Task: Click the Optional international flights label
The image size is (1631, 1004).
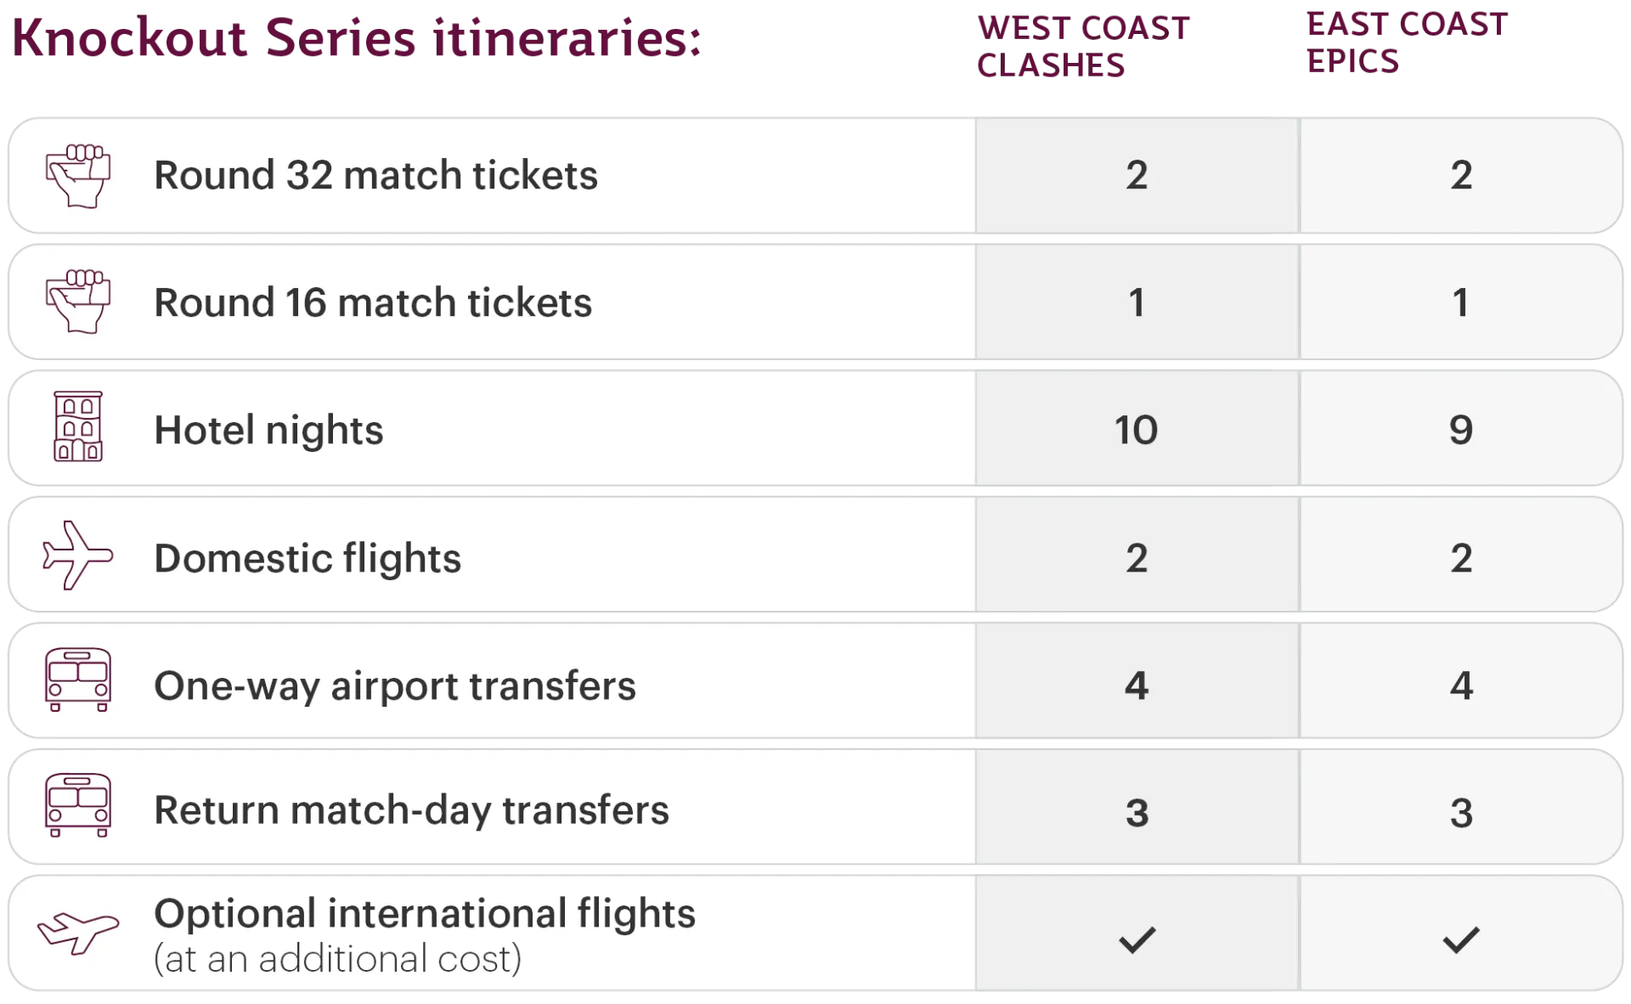Action: (425, 914)
